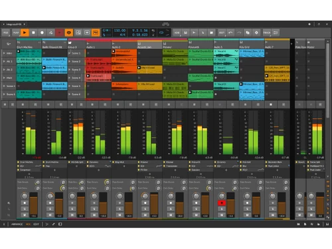Click the instrument track icon next to ADD

click(x=185, y=33)
